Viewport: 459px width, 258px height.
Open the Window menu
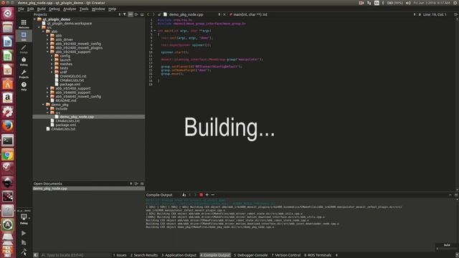tap(98, 9)
